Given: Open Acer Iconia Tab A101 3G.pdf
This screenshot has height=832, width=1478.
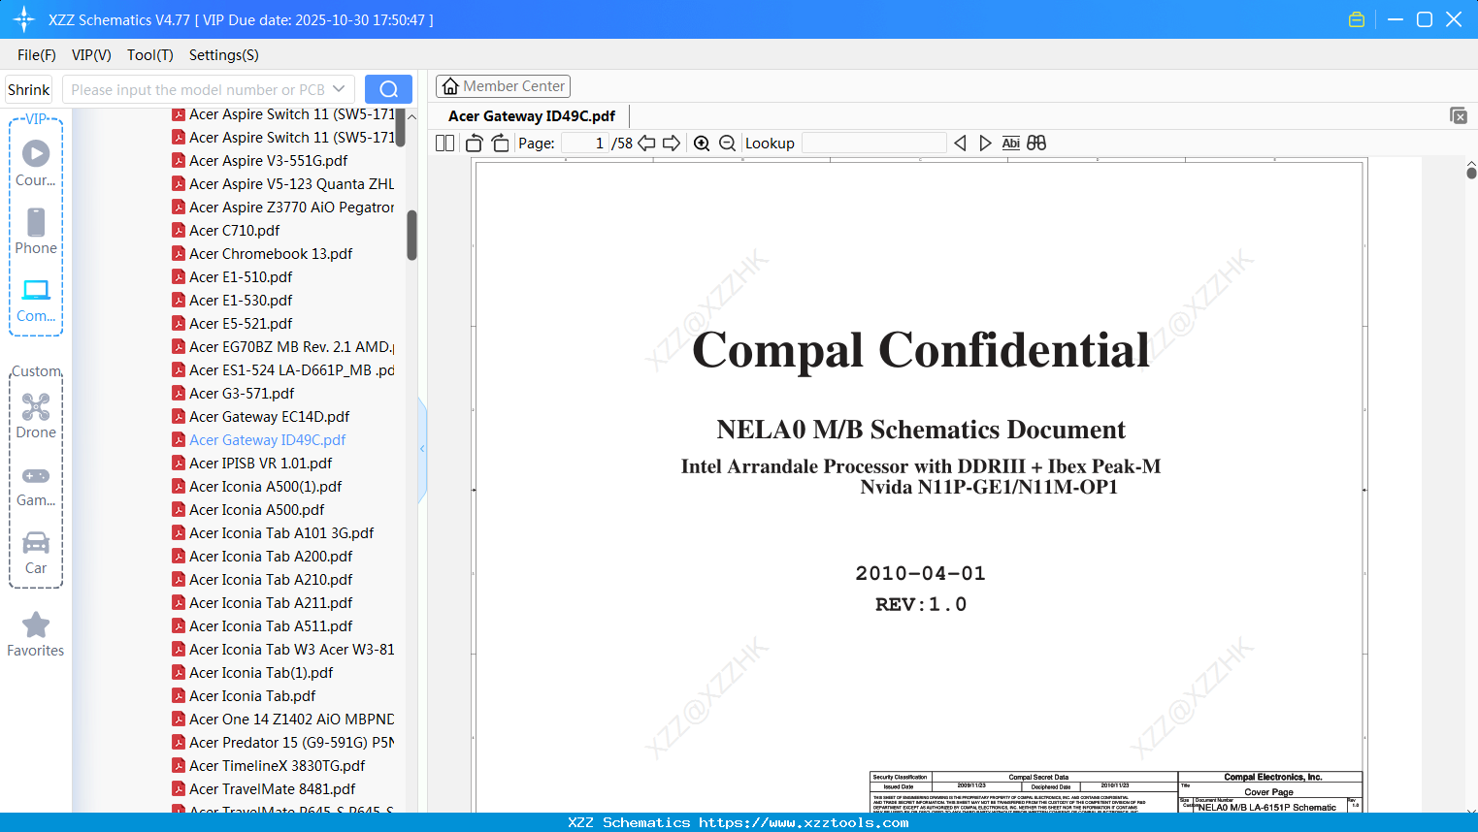Looking at the screenshot, I should (x=273, y=533).
